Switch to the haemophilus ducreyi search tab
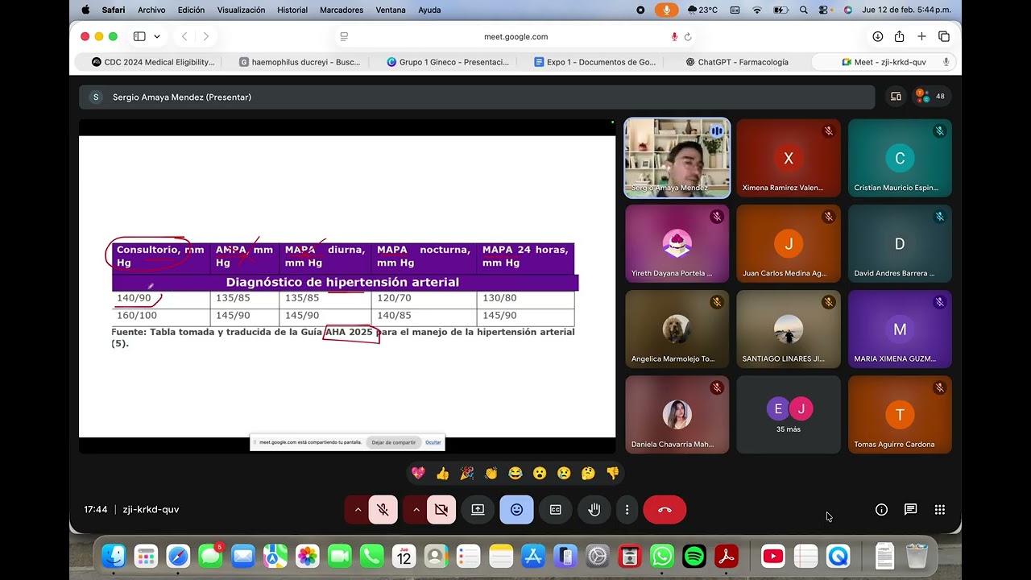Image resolution: width=1031 pixels, height=580 pixels. pyautogui.click(x=300, y=62)
